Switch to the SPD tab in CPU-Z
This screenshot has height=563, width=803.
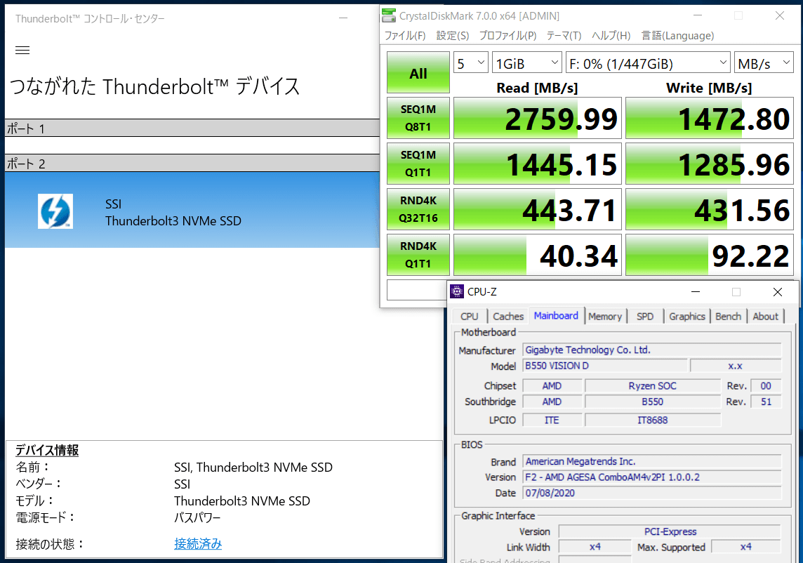(x=645, y=317)
